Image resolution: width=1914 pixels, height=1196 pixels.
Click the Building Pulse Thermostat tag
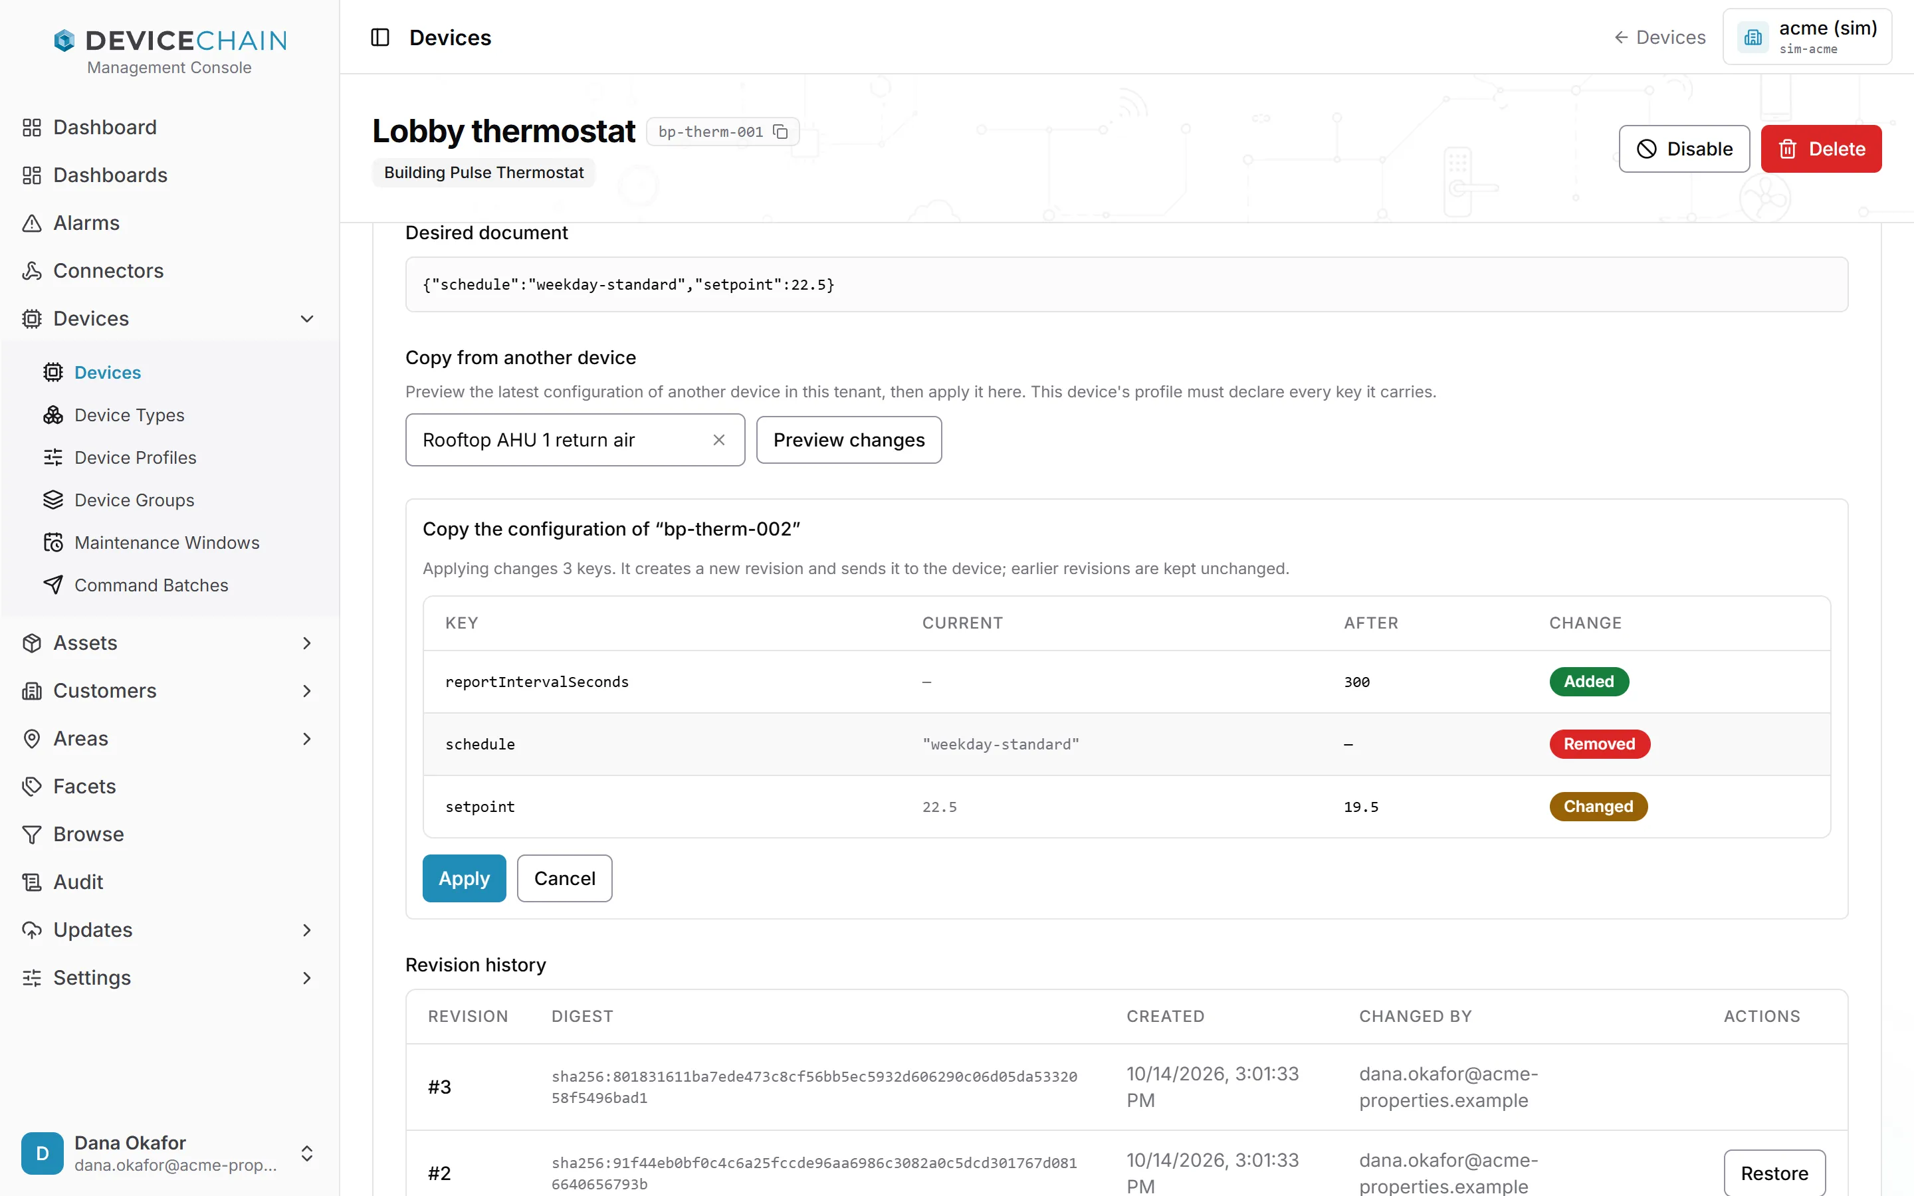(484, 173)
